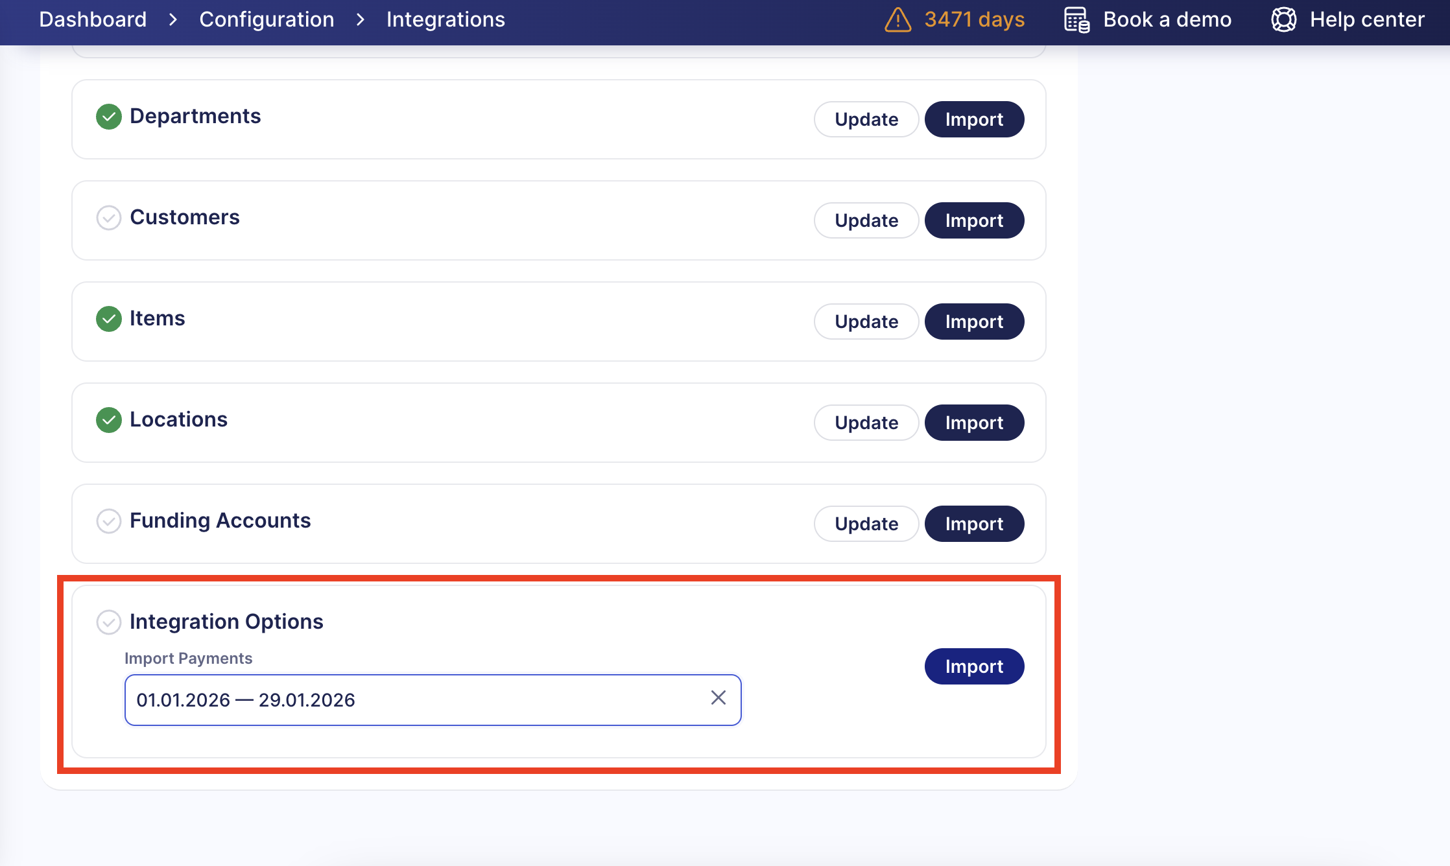Import Locations data
The height and width of the screenshot is (866, 1450).
click(974, 423)
